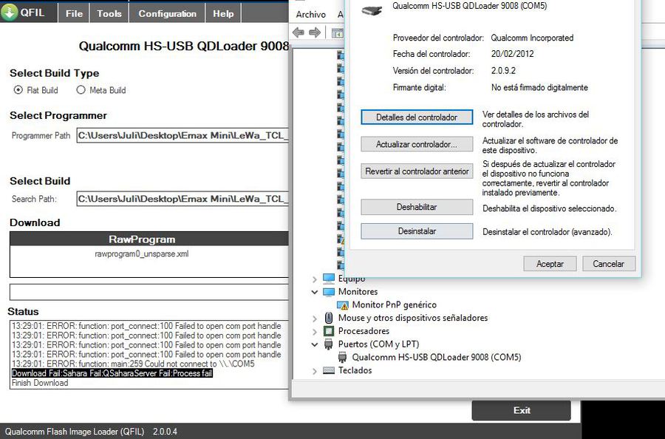Click the Detalles del controlador button
This screenshot has width=665, height=439.
point(417,118)
